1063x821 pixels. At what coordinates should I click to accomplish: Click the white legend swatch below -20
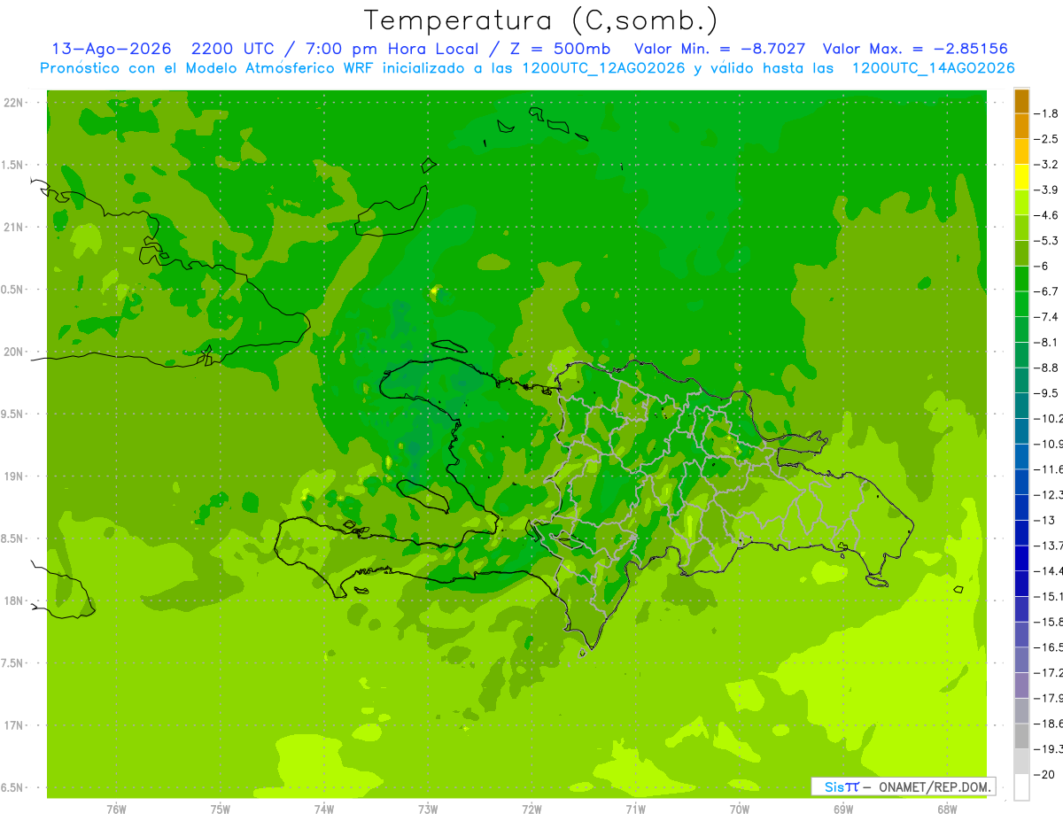pyautogui.click(x=1021, y=787)
